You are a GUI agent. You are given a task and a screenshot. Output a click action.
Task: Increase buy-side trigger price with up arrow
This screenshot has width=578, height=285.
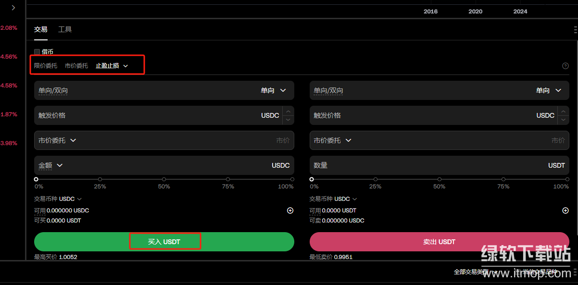point(288,112)
